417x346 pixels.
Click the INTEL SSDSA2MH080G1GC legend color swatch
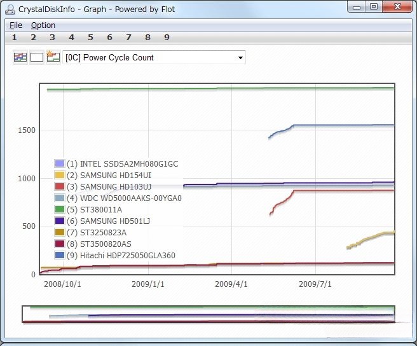60,163
